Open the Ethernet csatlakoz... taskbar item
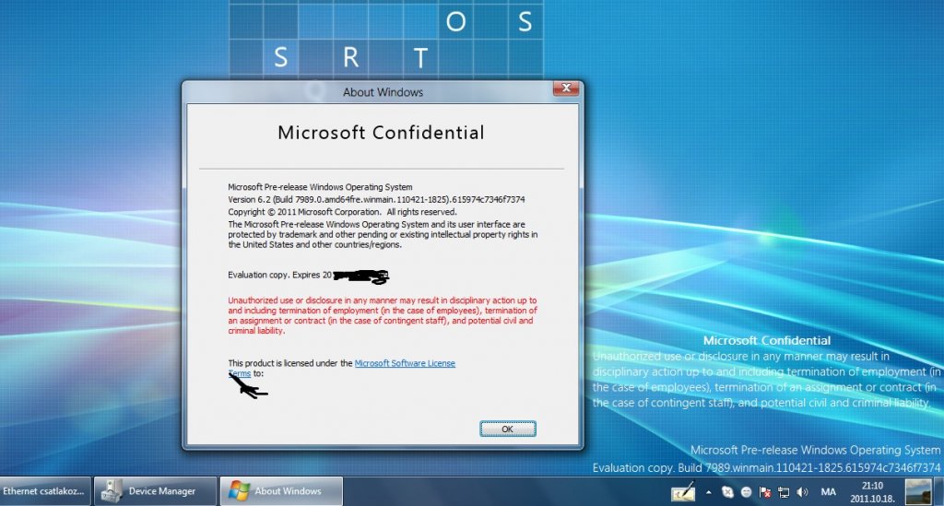The width and height of the screenshot is (944, 506). click(x=45, y=491)
